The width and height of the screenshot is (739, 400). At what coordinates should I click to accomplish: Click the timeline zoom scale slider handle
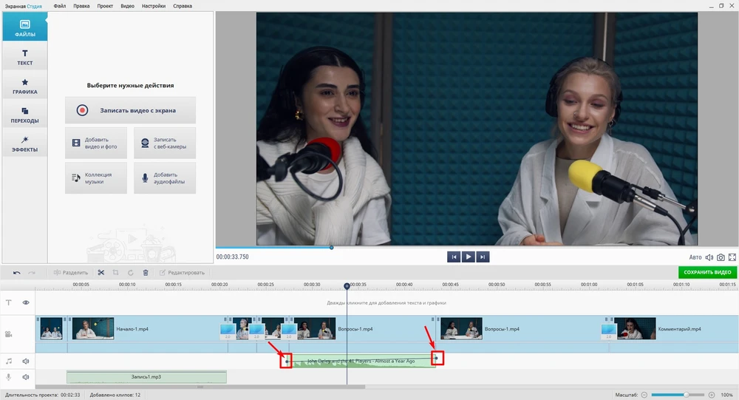point(687,395)
